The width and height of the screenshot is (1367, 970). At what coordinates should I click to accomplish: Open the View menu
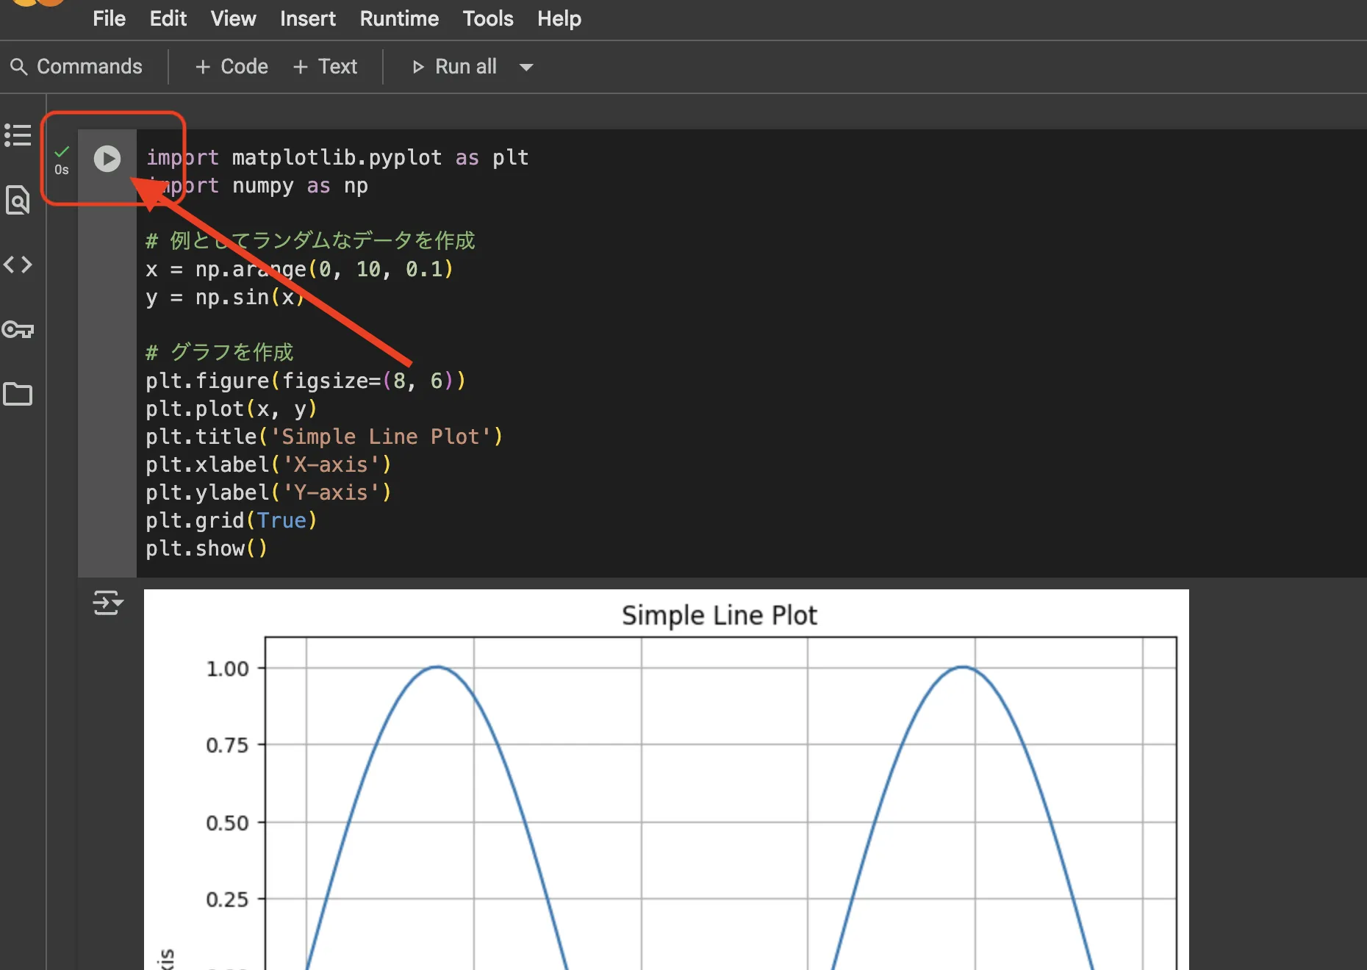(233, 19)
